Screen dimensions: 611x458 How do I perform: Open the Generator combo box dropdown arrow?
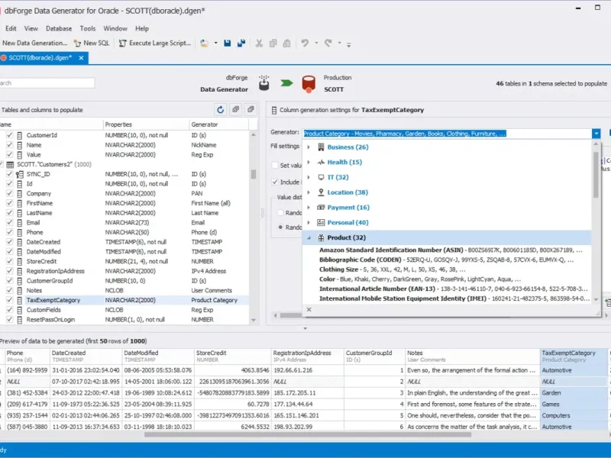(x=596, y=134)
